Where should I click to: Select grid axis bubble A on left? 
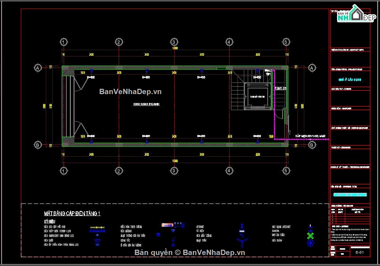click(38, 68)
